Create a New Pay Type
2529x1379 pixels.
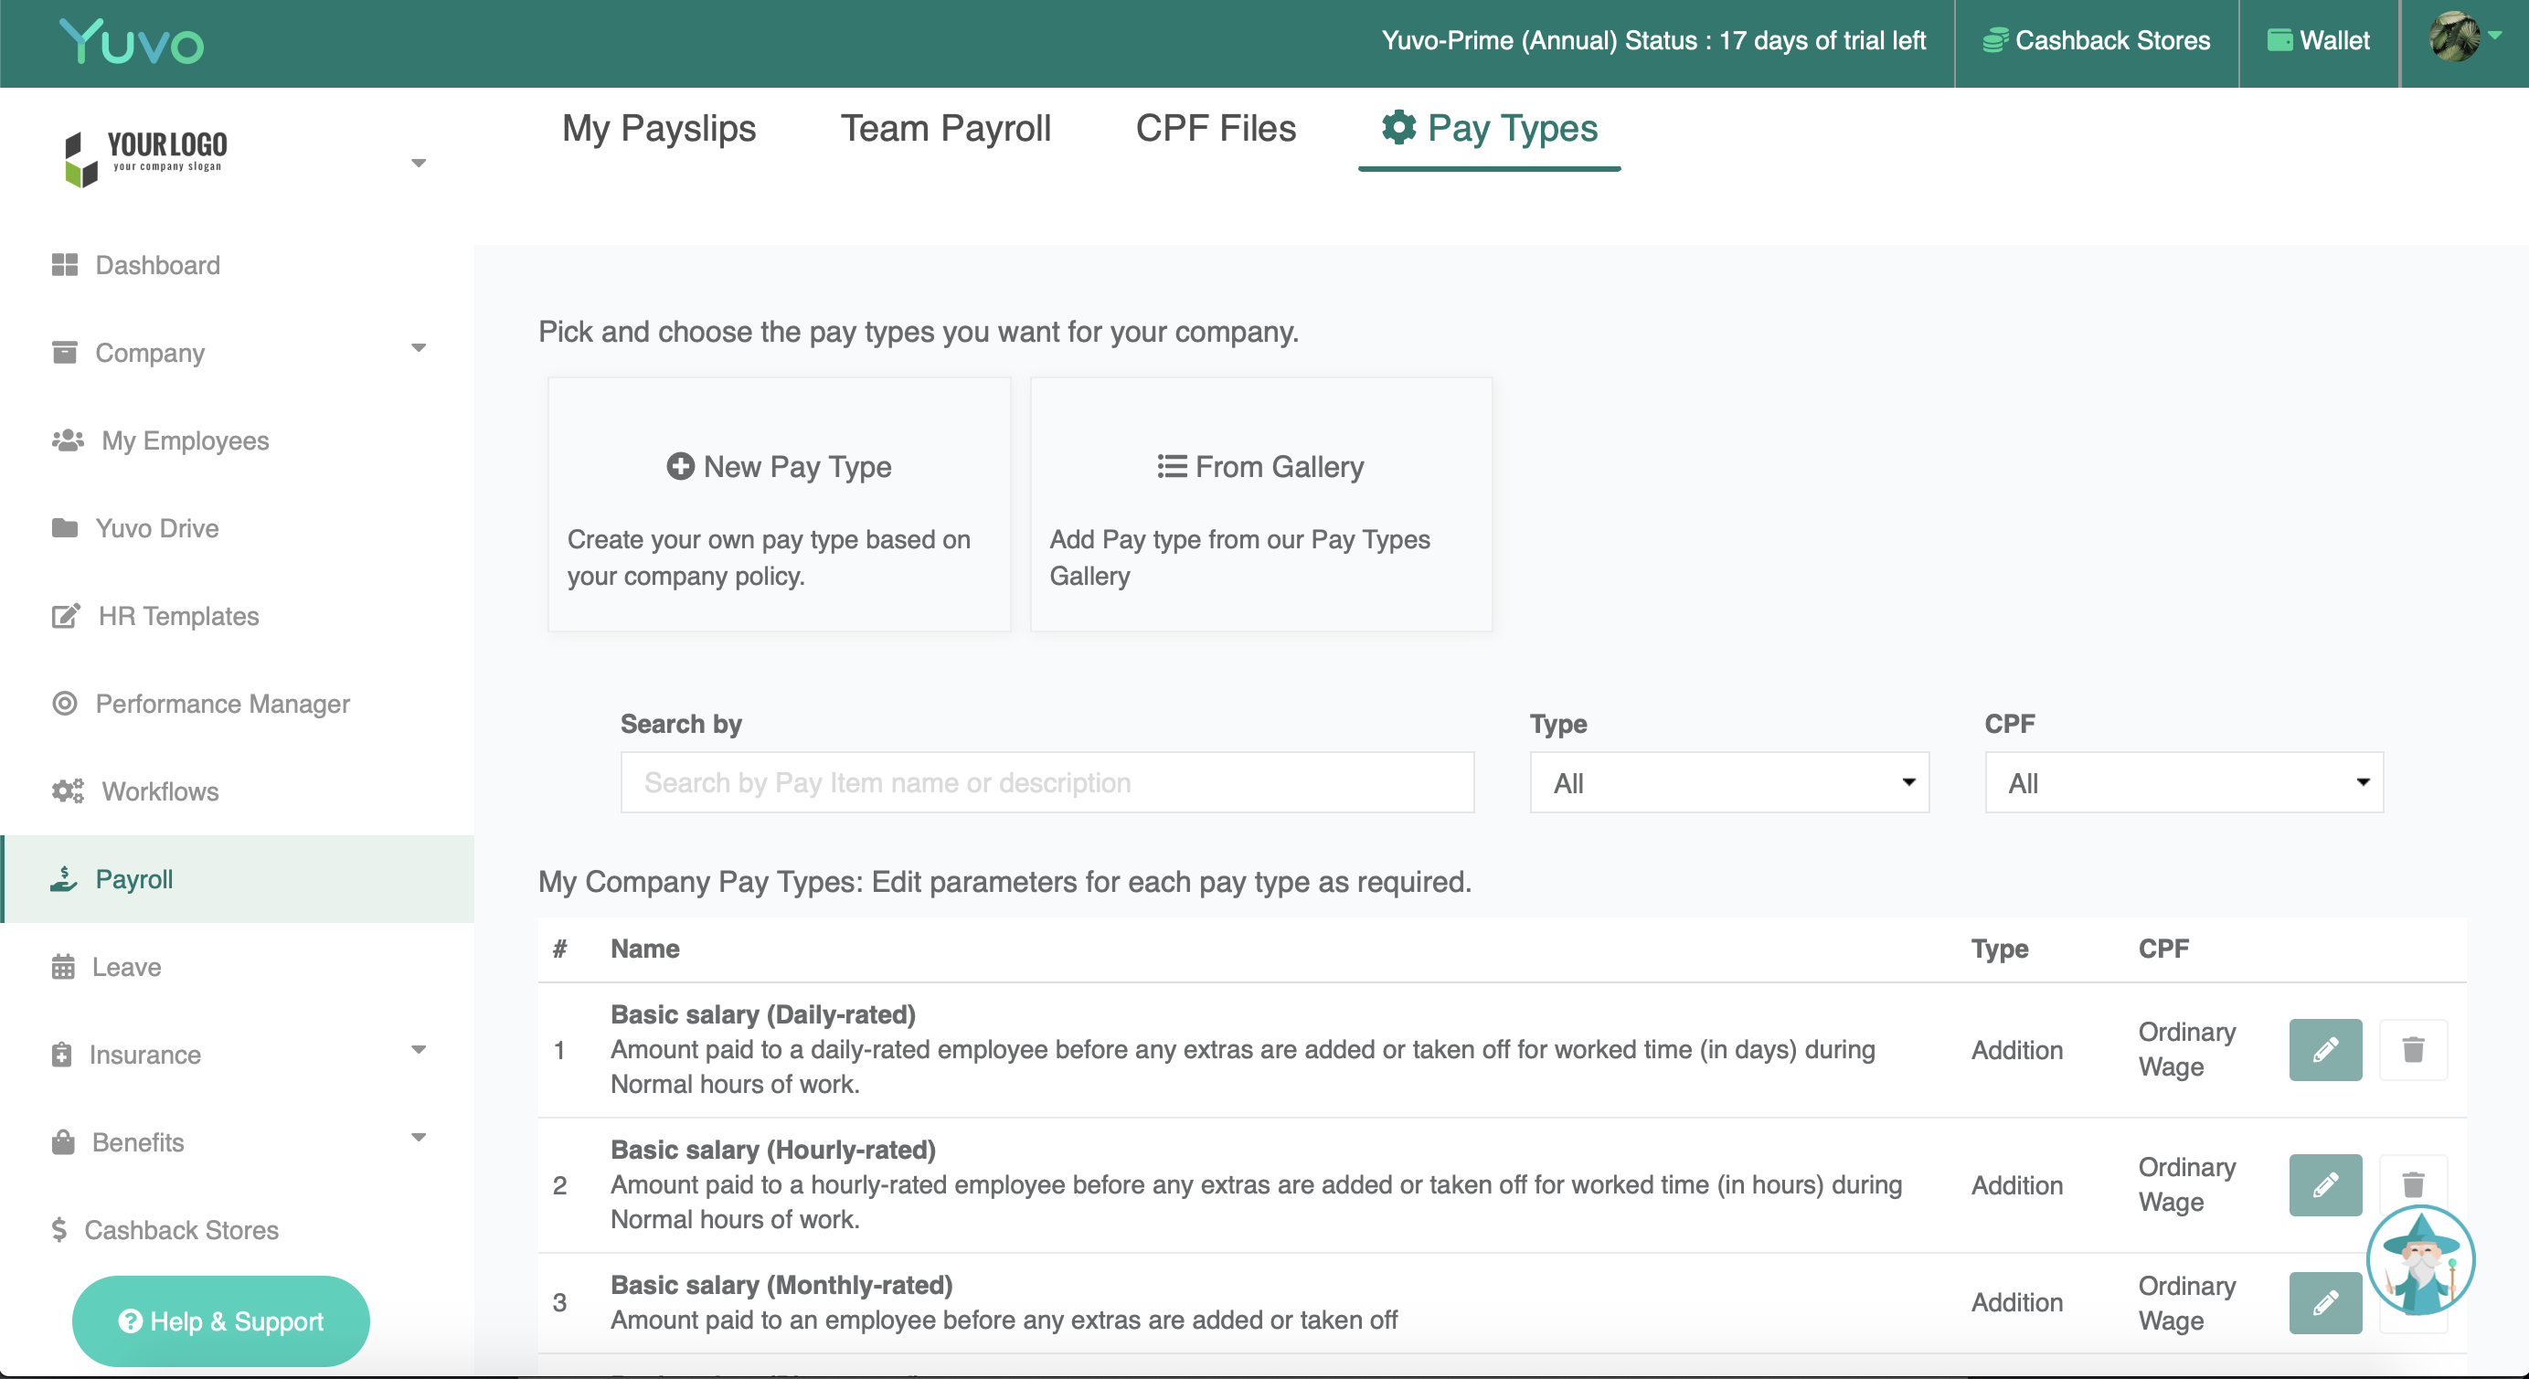779,466
